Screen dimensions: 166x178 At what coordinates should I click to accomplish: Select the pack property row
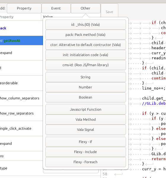tap(21, 28)
